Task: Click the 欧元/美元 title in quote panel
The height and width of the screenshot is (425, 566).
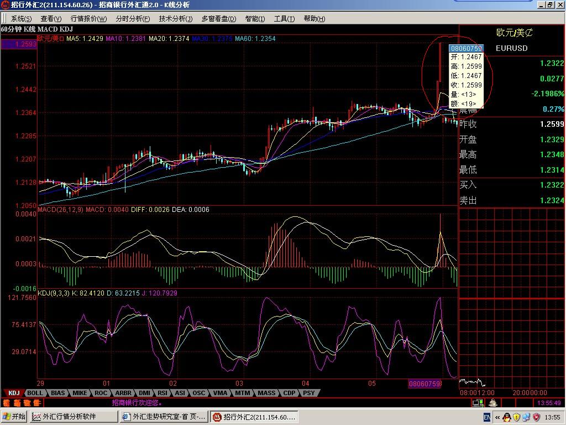Action: coord(515,33)
